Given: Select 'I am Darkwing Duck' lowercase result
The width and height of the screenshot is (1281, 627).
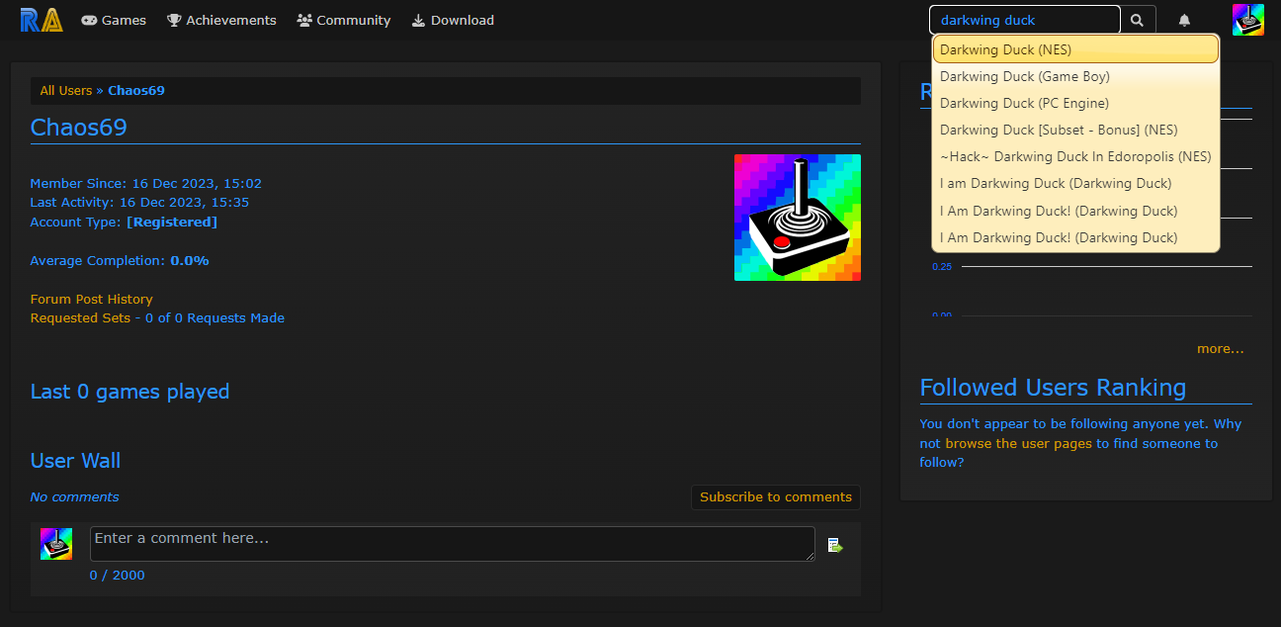Looking at the screenshot, I should 1075,183.
